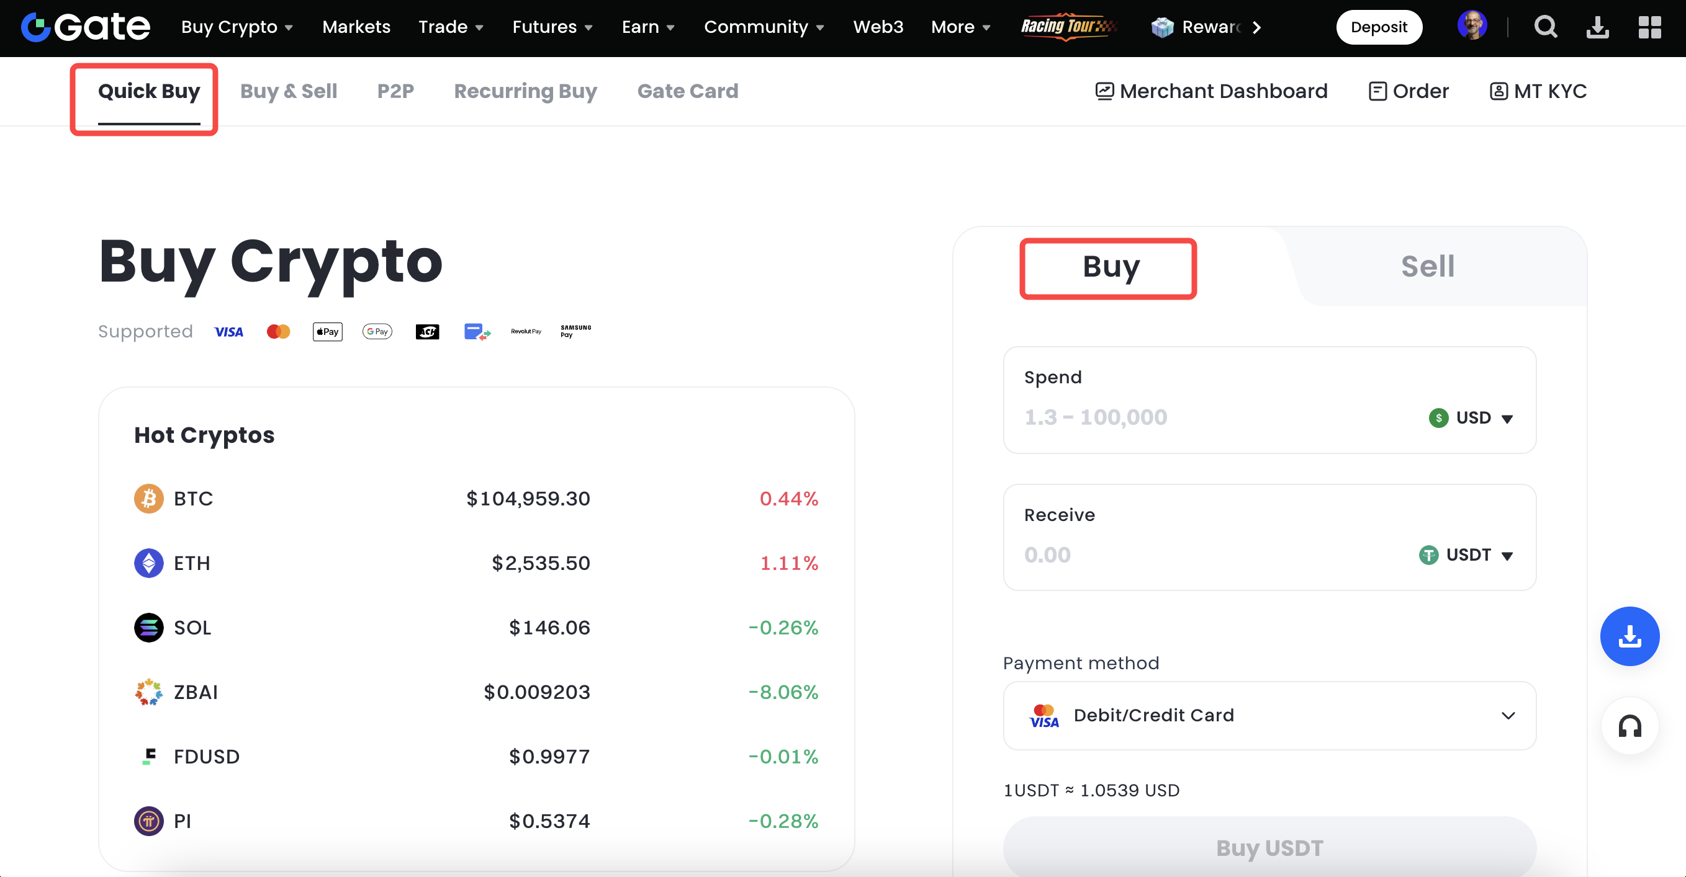Image resolution: width=1686 pixels, height=877 pixels.
Task: Open the Buy Crypto menu
Action: pos(237,27)
